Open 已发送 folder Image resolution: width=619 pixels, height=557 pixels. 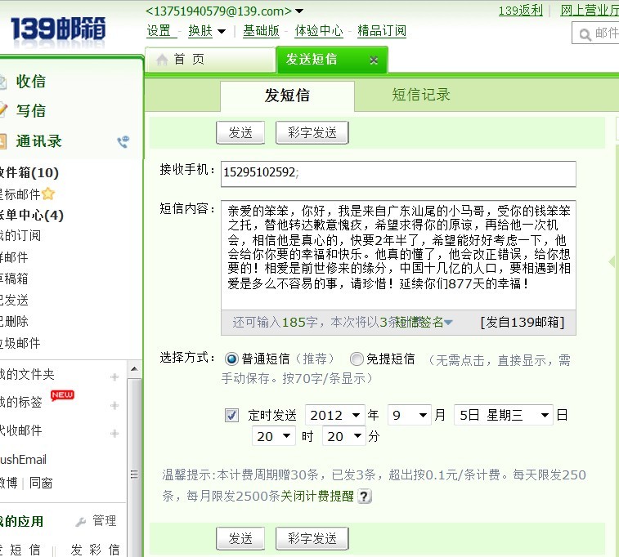pos(14,301)
